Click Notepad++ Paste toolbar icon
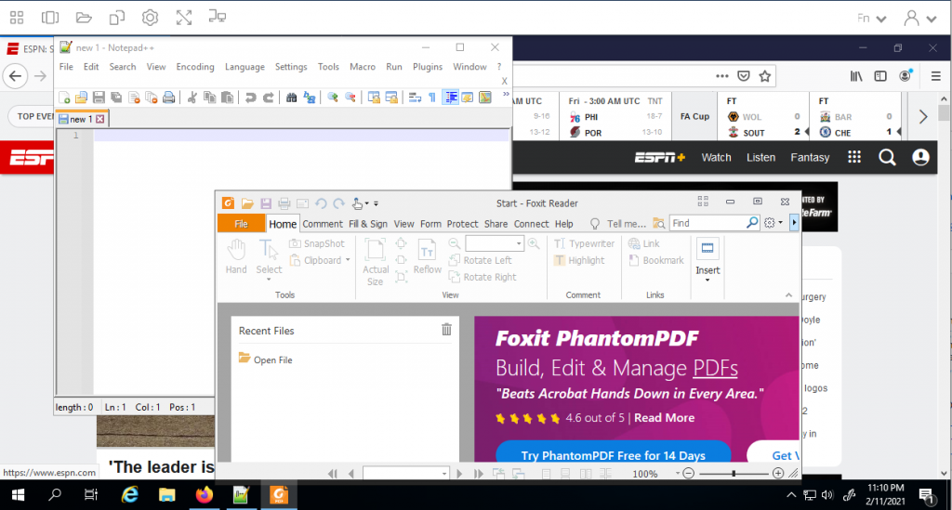This screenshot has width=952, height=510. click(x=227, y=97)
